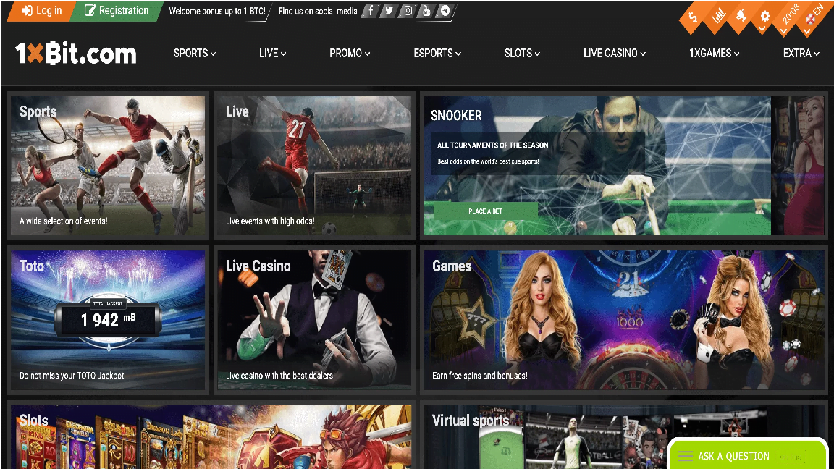Click the '1 942 mB' jackpot counter
Image resolution: width=834 pixels, height=469 pixels.
tap(108, 320)
